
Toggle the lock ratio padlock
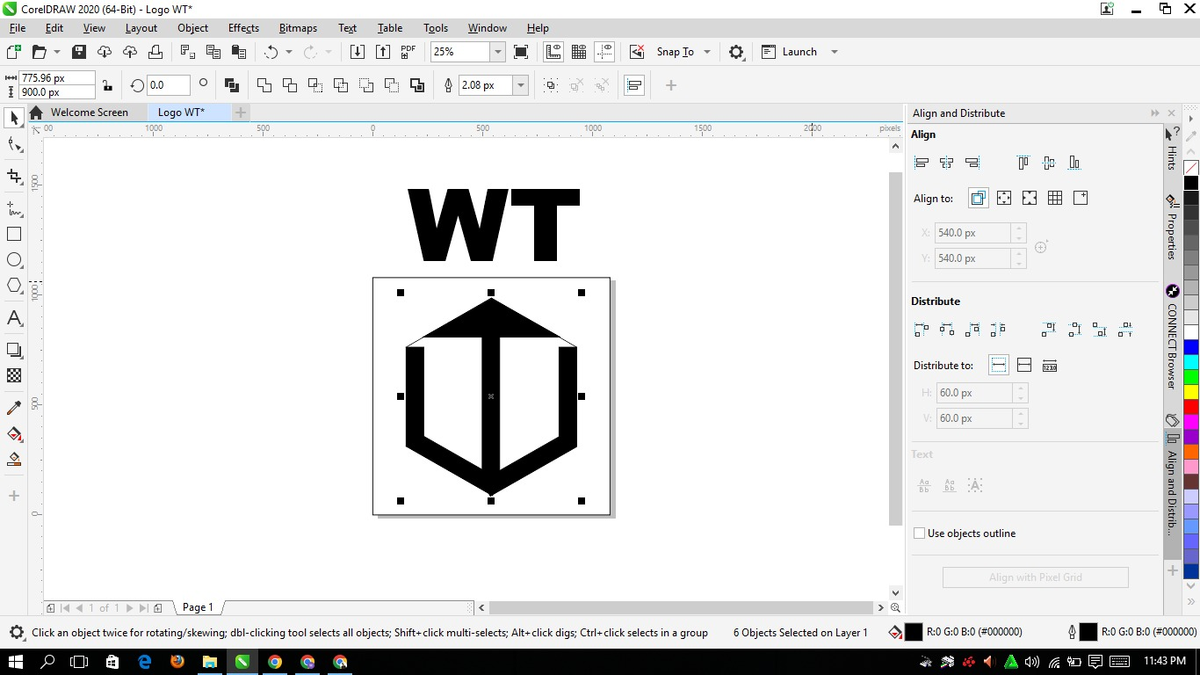click(x=107, y=85)
